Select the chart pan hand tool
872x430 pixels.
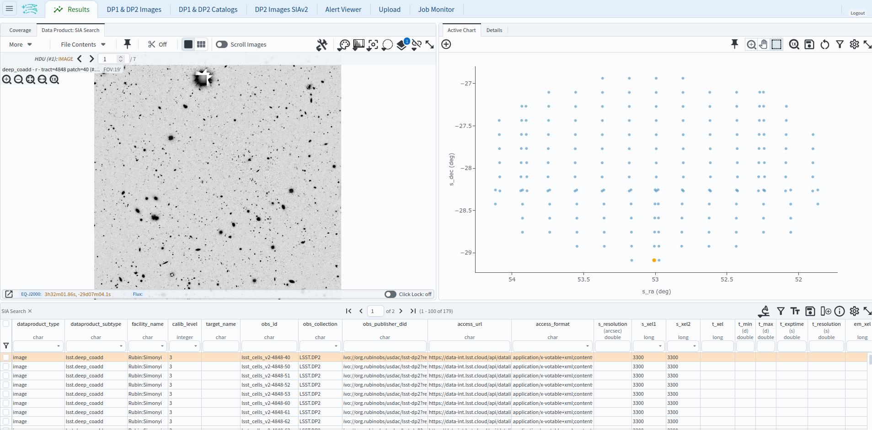pos(764,44)
